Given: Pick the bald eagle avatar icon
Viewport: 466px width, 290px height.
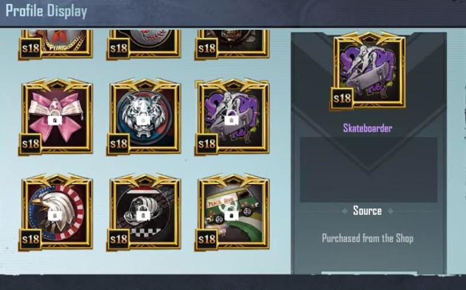Looking at the screenshot, I should click(x=55, y=212).
